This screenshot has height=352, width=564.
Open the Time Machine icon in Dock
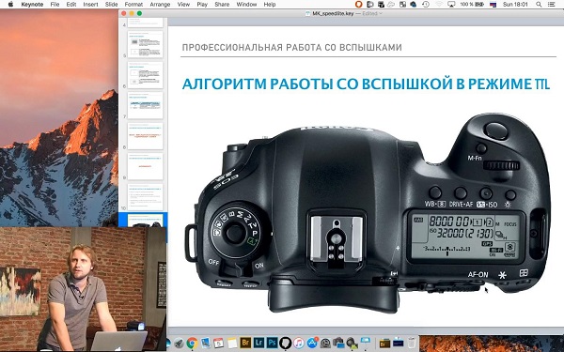(x=325, y=344)
